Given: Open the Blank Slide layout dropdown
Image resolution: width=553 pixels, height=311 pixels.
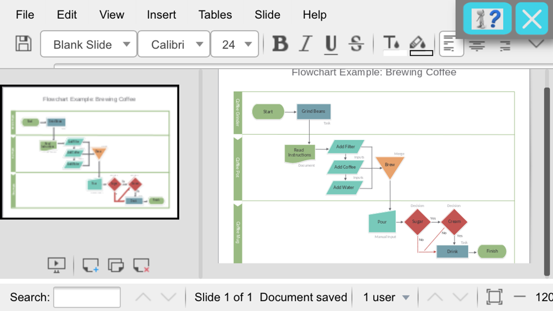Looking at the screenshot, I should (88, 44).
